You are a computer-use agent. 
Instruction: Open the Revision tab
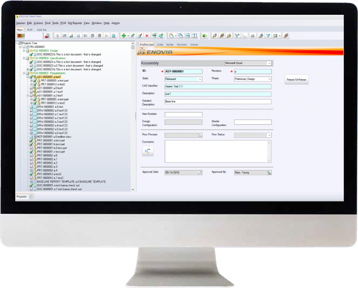pyautogui.click(x=182, y=45)
